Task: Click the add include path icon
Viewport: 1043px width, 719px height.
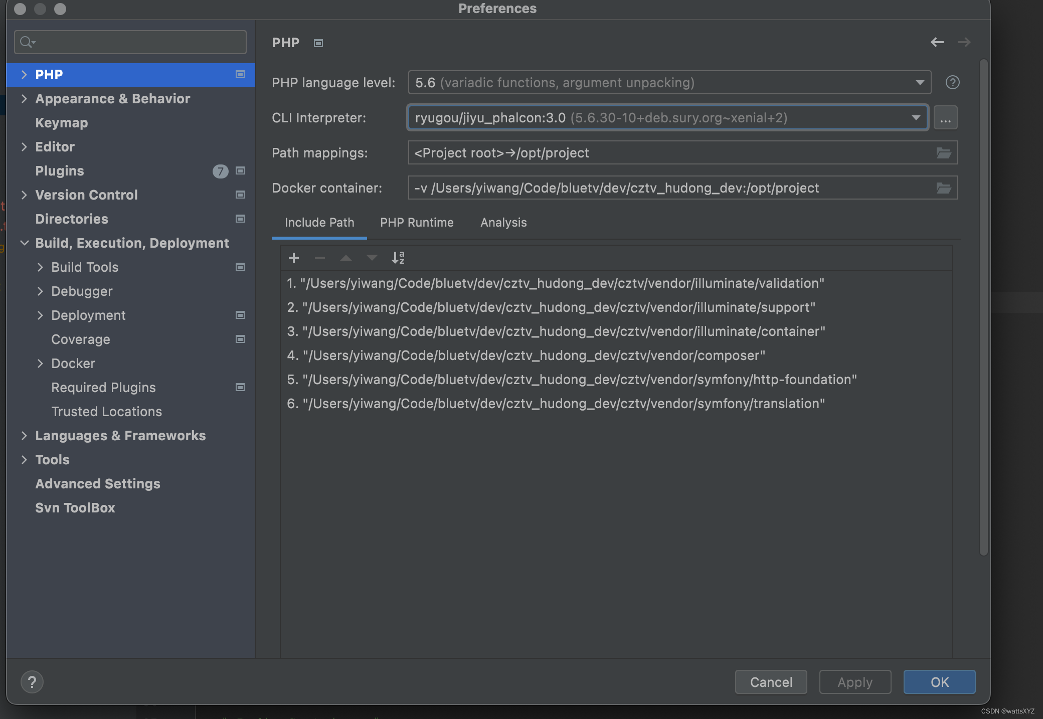Action: click(293, 258)
